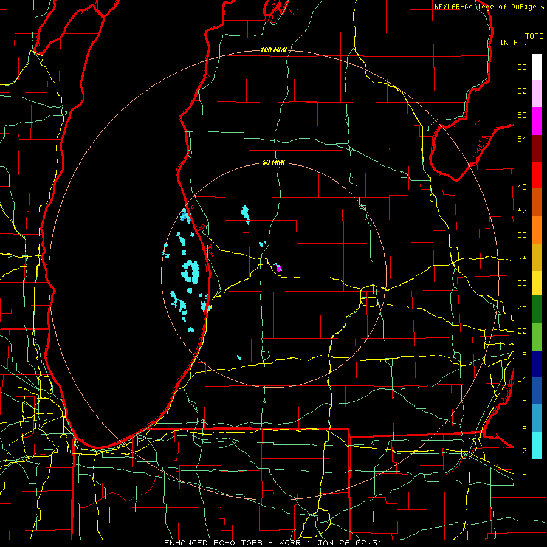Click the legend value "22"
Screen dimensions: 547x547
pyautogui.click(x=522, y=331)
